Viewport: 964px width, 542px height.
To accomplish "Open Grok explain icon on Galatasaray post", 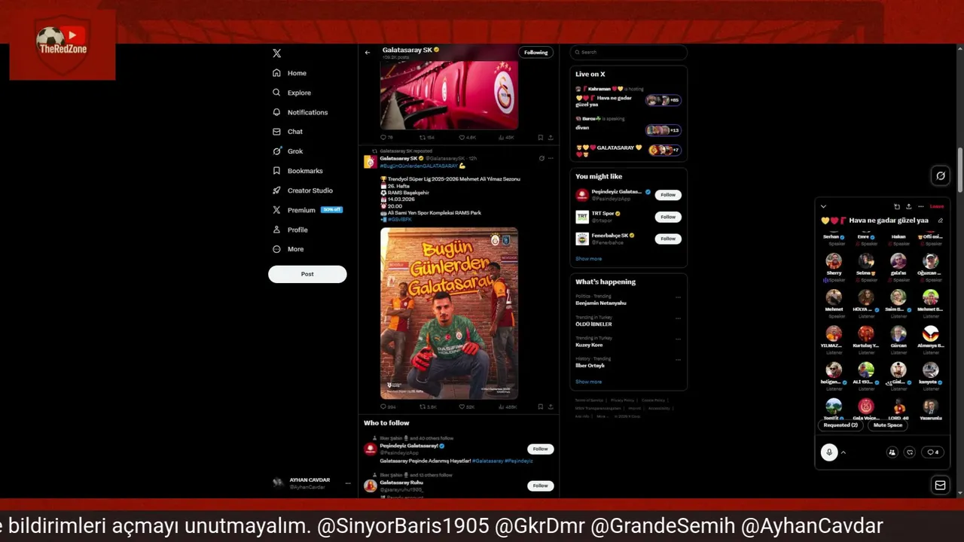I will pos(541,158).
